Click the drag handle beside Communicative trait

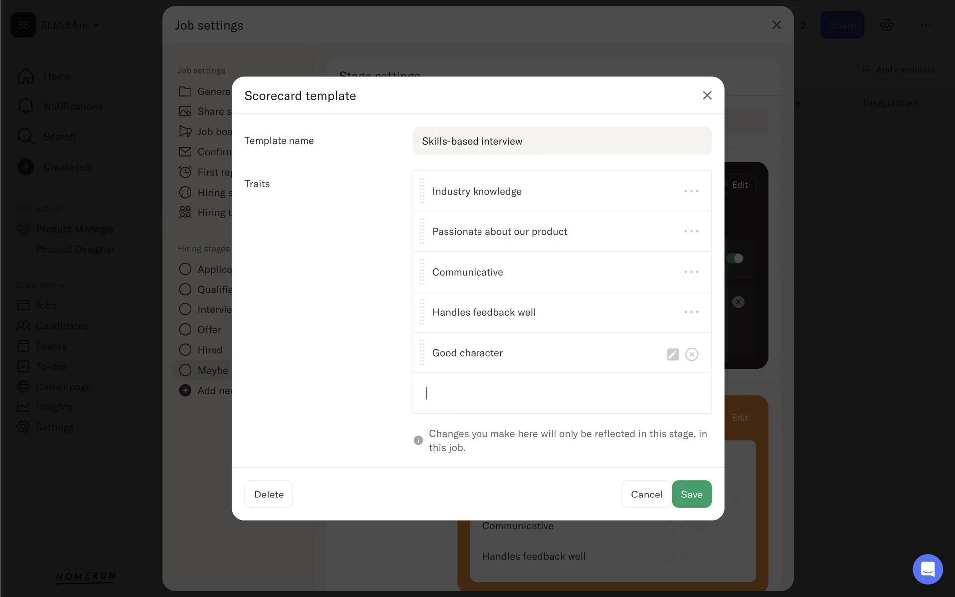(x=422, y=272)
